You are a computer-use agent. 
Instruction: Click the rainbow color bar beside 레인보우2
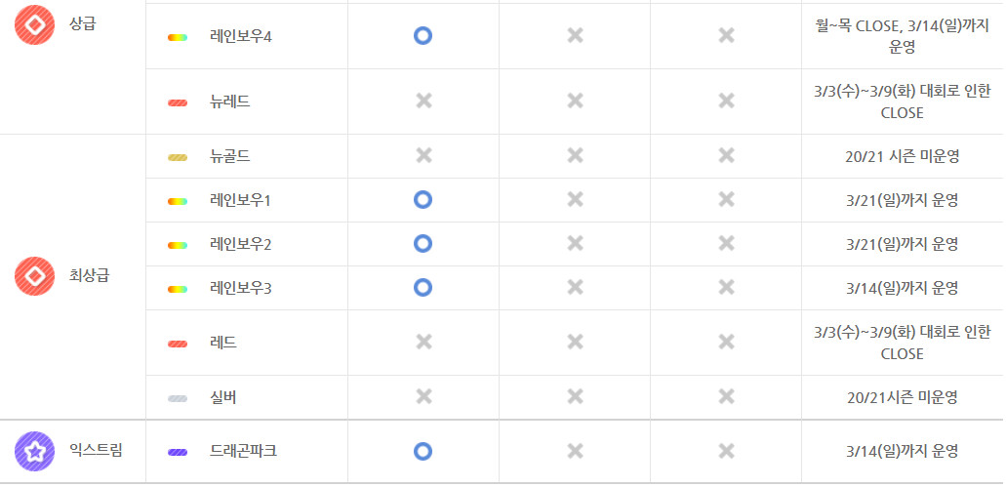click(x=178, y=245)
